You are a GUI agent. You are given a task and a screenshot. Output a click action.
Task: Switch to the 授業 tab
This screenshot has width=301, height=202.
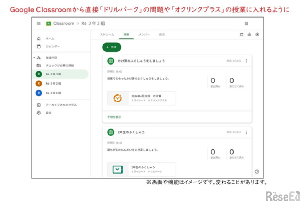tap(126, 35)
